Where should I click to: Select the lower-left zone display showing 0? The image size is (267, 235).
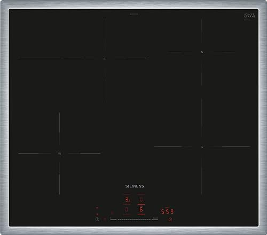coord(127,209)
